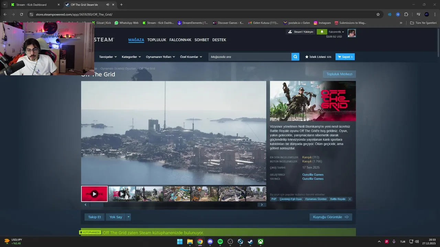Add more tags with the plus button
This screenshot has width=440, height=247.
click(350, 199)
